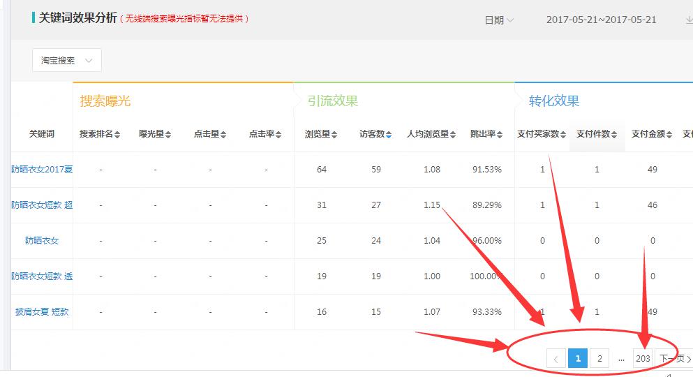Open keyword 披肩女夏 短款 link
The width and height of the screenshot is (693, 377).
click(42, 312)
